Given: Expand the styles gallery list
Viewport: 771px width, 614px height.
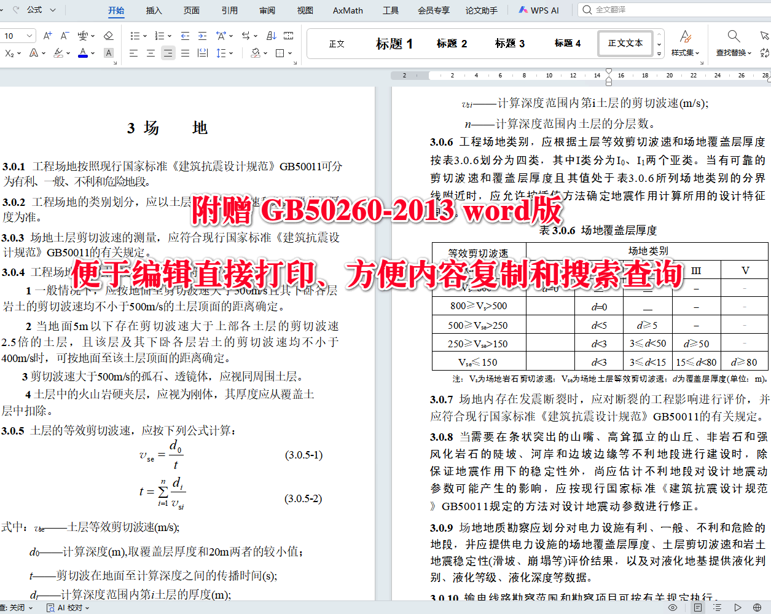Looking at the screenshot, I should pyautogui.click(x=659, y=53).
